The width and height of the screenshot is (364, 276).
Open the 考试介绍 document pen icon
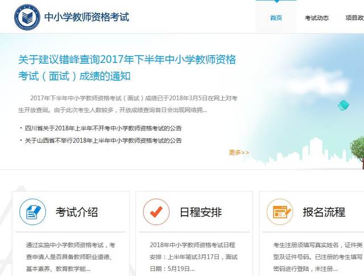coord(33,212)
